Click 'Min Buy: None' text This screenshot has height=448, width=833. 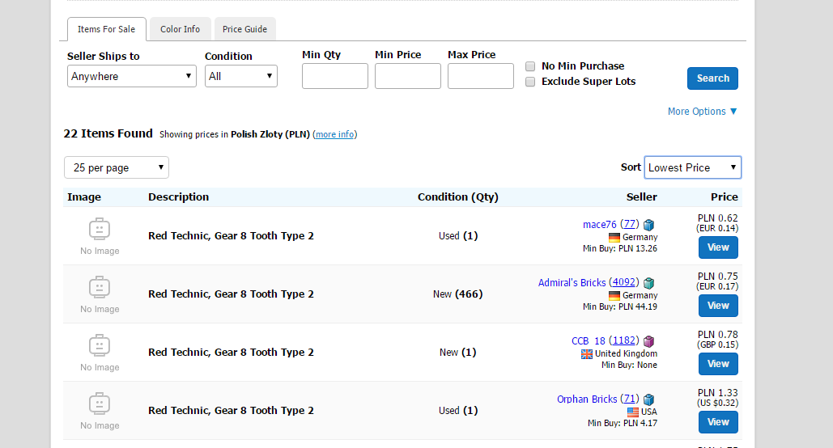629,366
